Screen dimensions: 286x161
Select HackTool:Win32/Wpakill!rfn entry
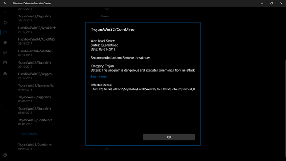[x=37, y=30]
